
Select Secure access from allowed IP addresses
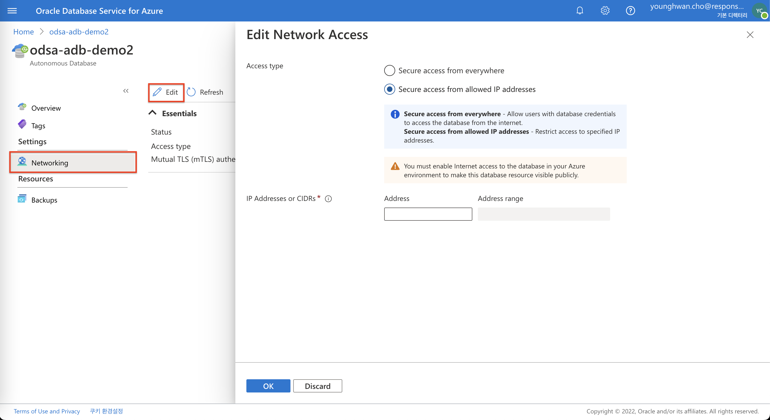pyautogui.click(x=389, y=89)
